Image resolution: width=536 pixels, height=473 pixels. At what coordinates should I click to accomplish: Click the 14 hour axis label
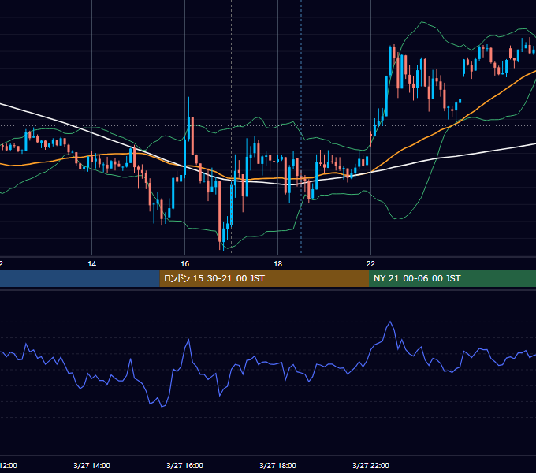point(92,264)
